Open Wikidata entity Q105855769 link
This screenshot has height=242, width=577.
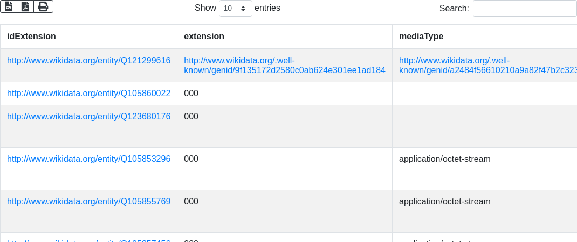(x=88, y=202)
